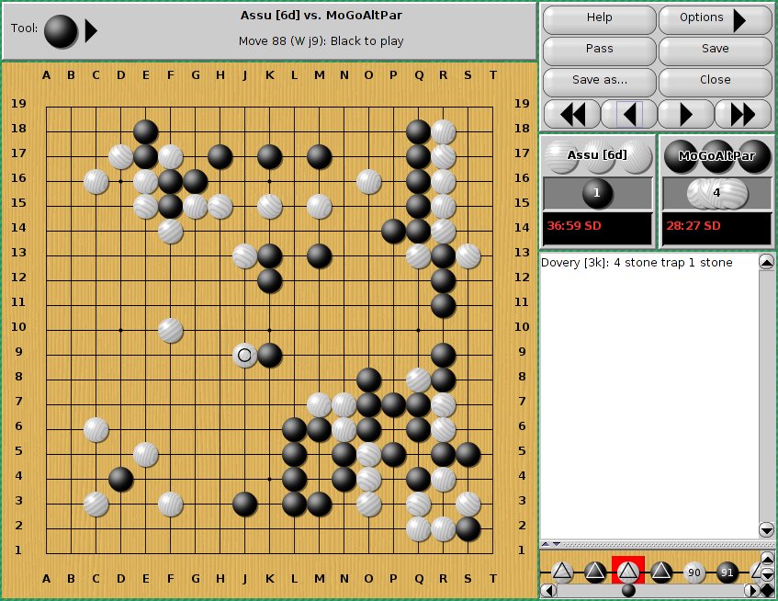778x601 pixels.
Task: Click the diamond icon beside game tree
Action: pos(766,590)
